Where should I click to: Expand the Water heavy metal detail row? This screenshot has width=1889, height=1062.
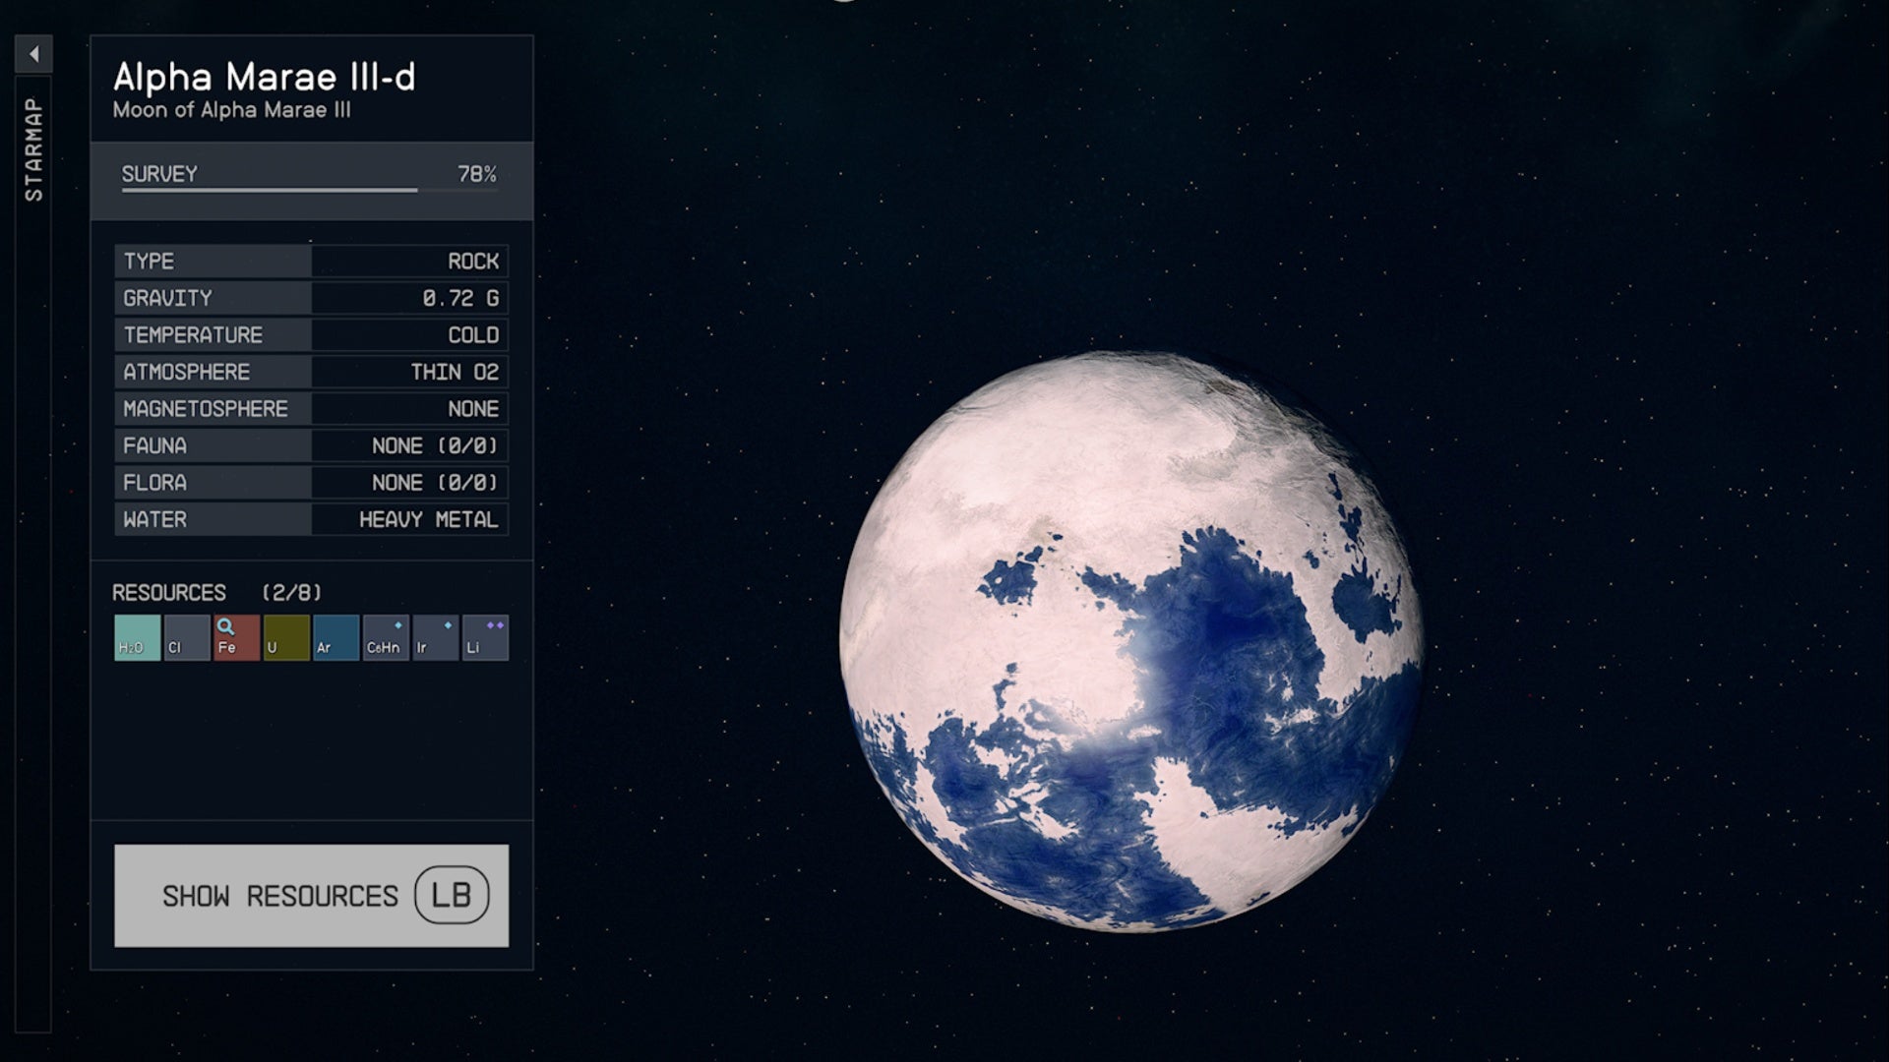coord(311,519)
